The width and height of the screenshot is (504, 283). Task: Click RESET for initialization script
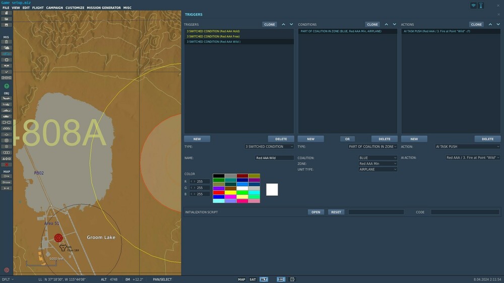(x=336, y=212)
